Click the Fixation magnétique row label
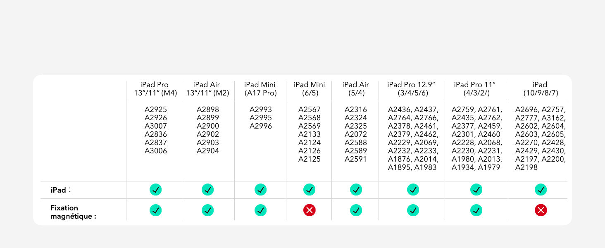The height and width of the screenshot is (248, 605). click(73, 212)
